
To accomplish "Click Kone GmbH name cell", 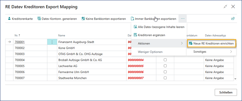I will (92, 48).
